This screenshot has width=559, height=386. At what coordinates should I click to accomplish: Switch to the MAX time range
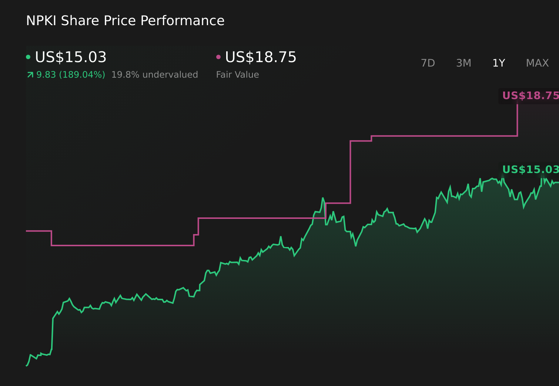coord(537,63)
